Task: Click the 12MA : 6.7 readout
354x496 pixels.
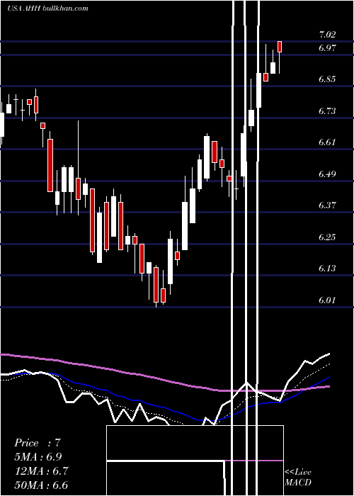Action: click(x=41, y=471)
